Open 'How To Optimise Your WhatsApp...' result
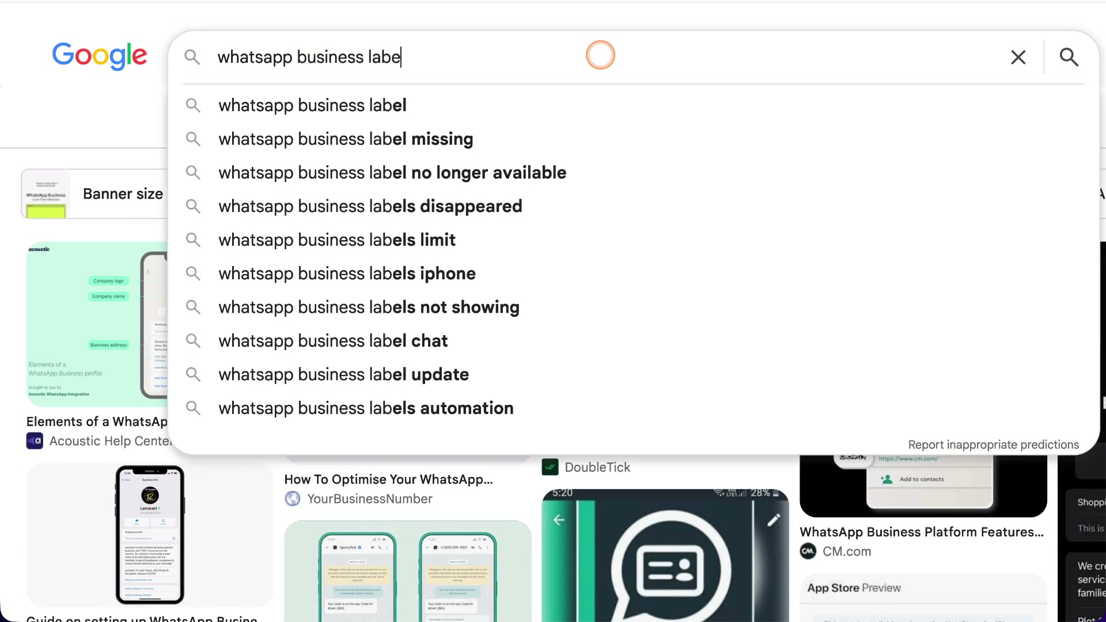 (x=388, y=479)
